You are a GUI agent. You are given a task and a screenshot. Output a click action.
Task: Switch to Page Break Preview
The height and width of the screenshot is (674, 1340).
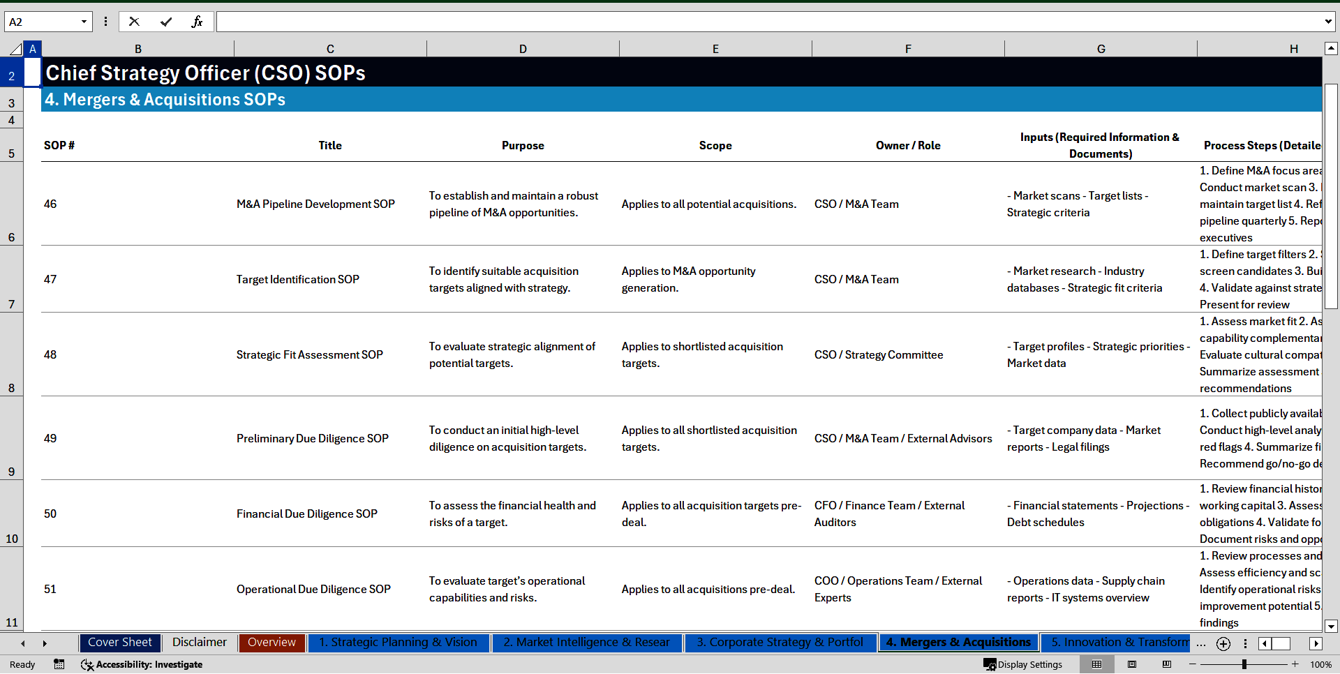pyautogui.click(x=1167, y=664)
